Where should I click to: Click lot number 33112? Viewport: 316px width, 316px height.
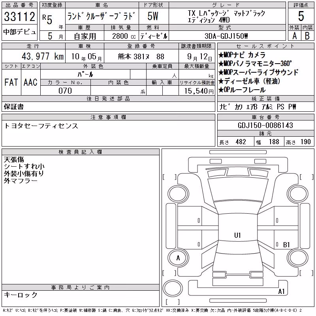coord(19,17)
